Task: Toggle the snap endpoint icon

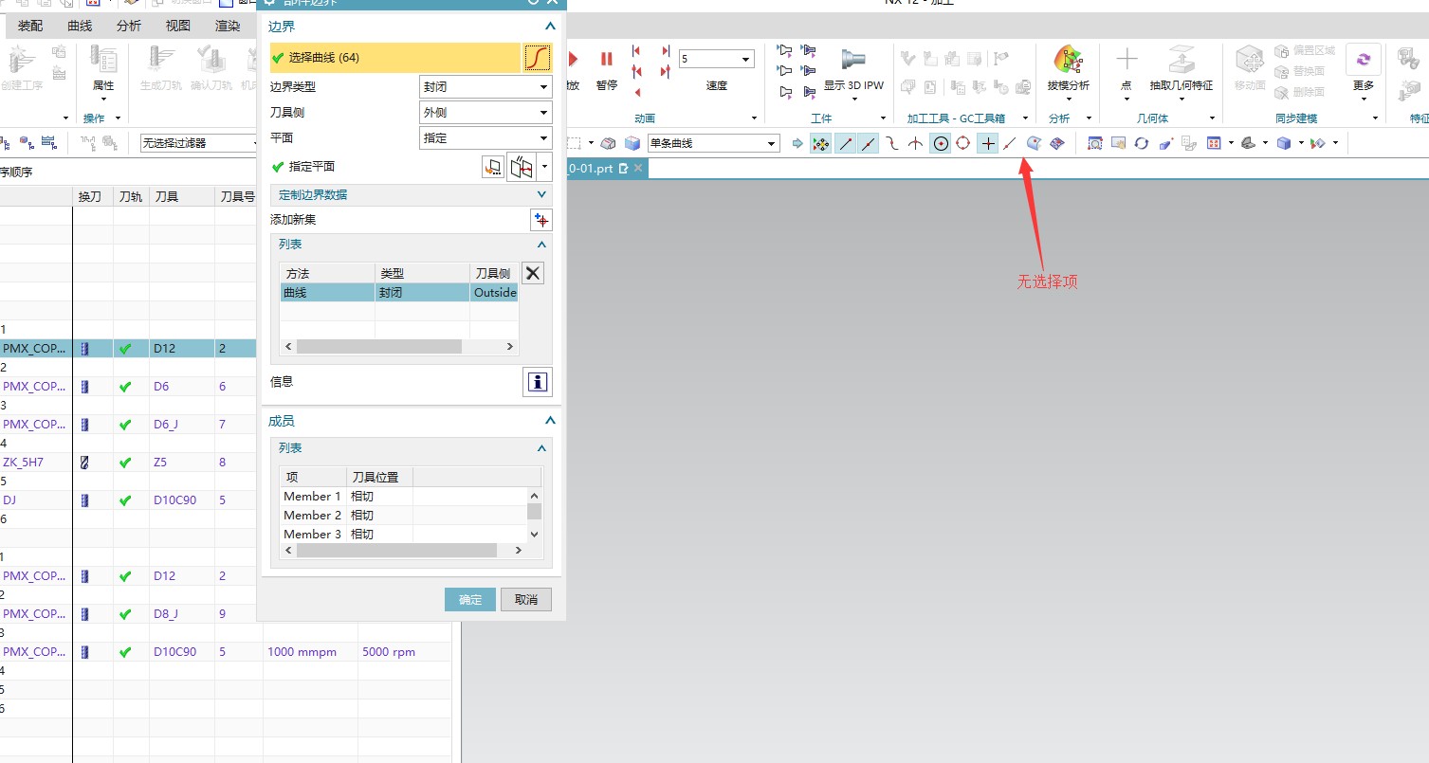Action: (x=846, y=143)
